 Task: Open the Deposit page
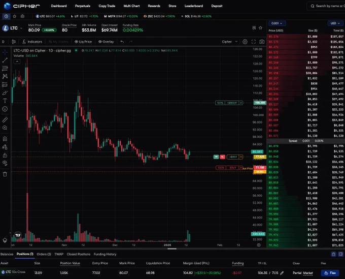click(217, 6)
